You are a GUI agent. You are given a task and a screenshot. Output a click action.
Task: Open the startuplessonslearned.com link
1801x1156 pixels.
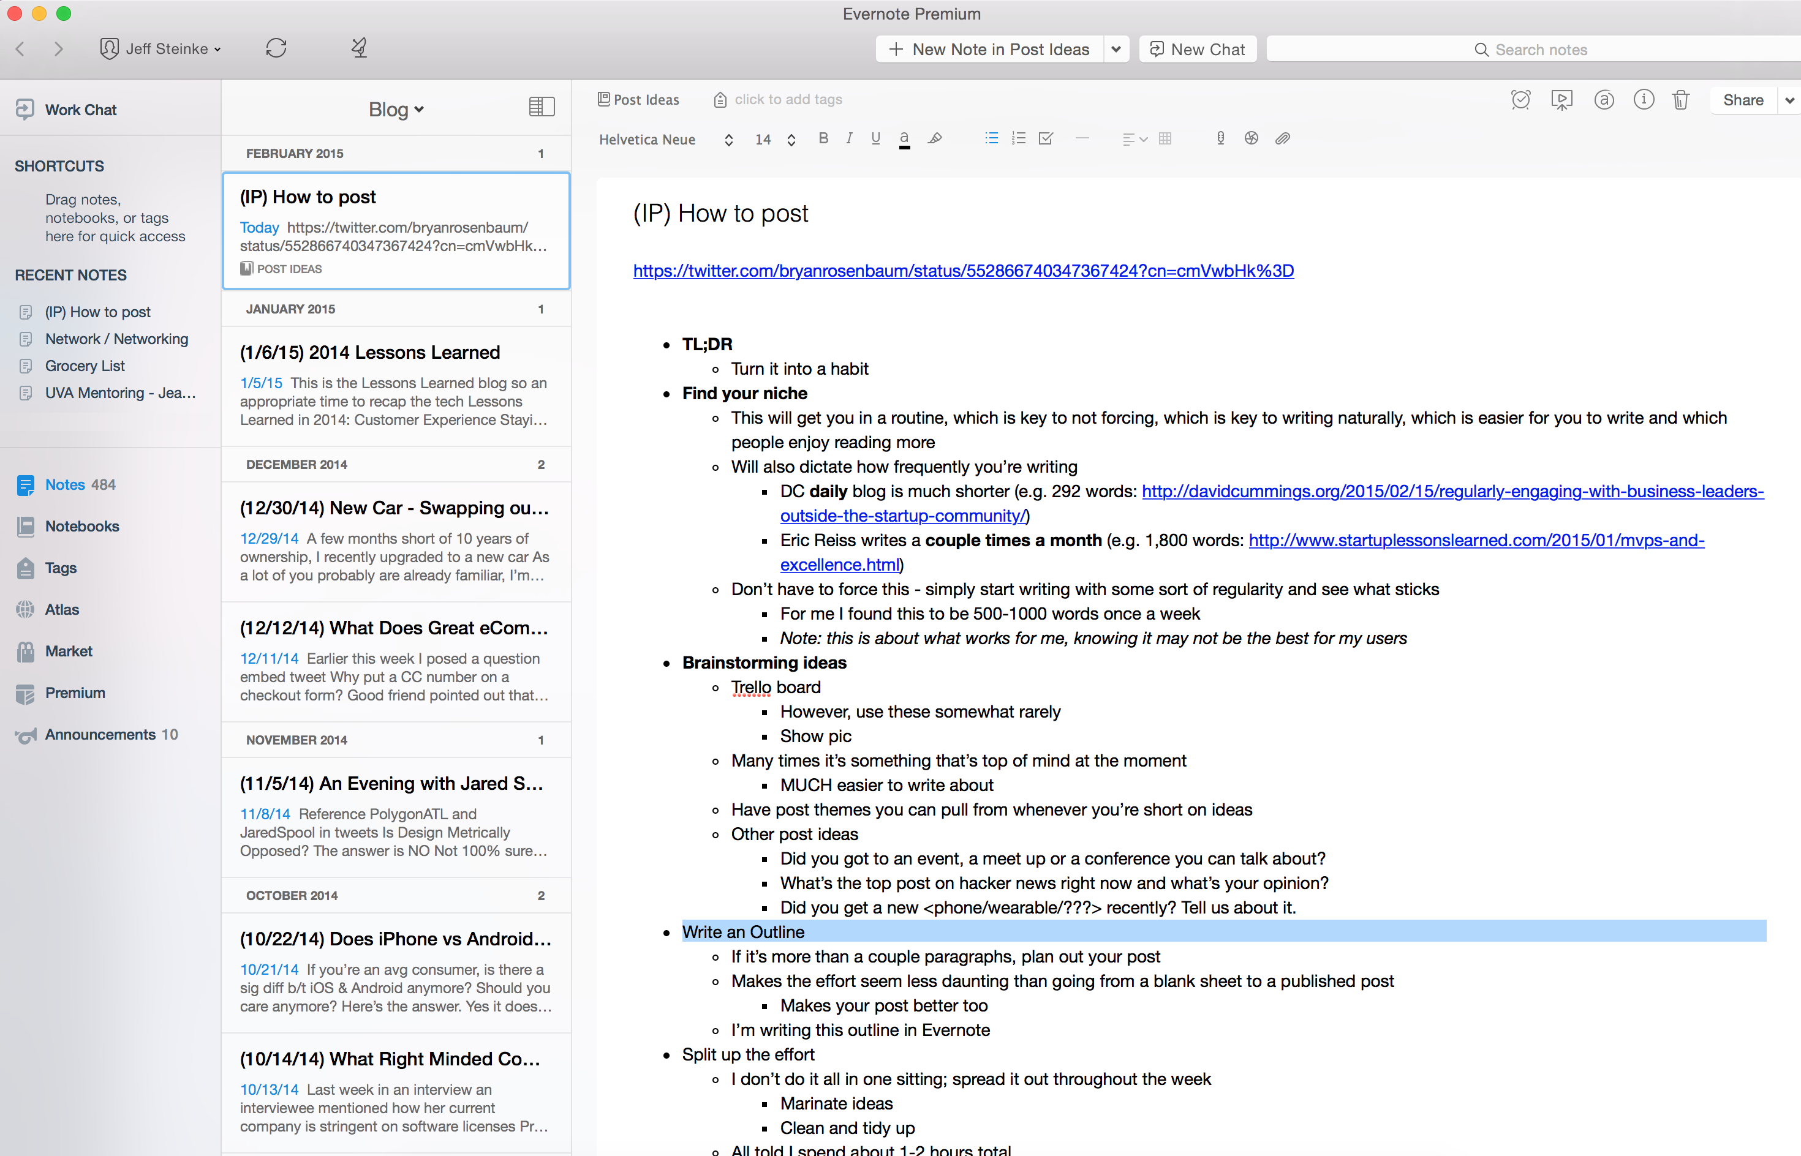(x=1476, y=541)
